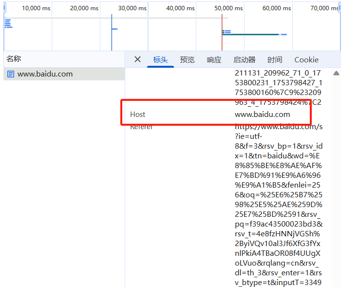The image size is (341, 287).
Task: Open the Cookie tab
Action: (x=306, y=59)
